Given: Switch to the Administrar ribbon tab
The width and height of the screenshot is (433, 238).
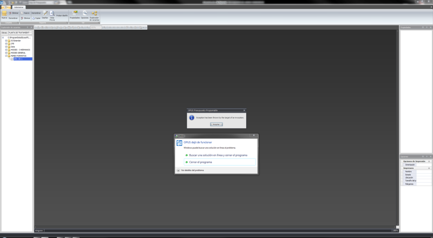Looking at the screenshot, I should 18,7.
